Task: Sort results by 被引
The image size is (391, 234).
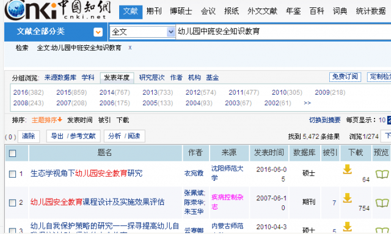Action: [x=104, y=120]
